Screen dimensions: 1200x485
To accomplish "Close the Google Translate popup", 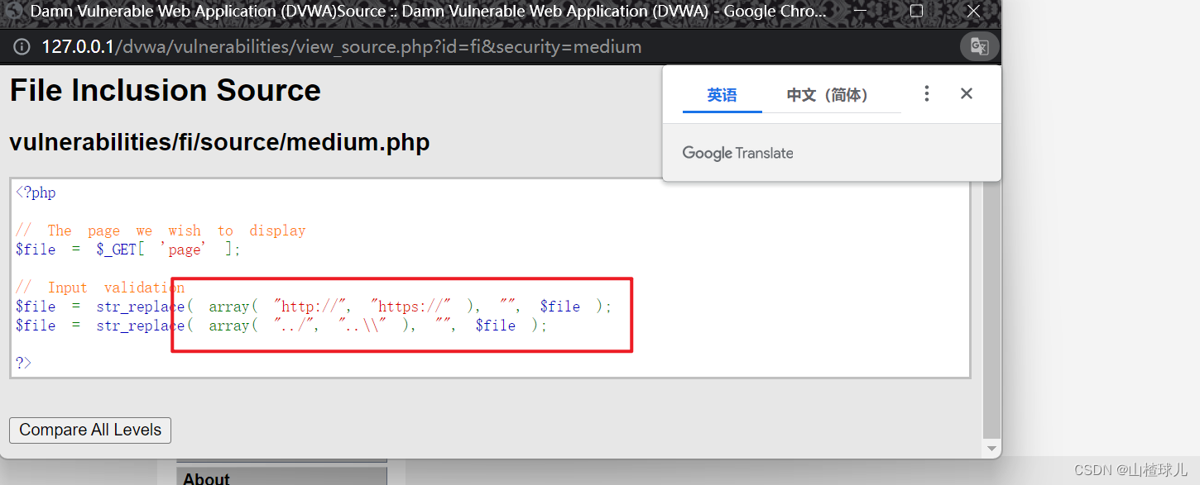I will (x=966, y=94).
